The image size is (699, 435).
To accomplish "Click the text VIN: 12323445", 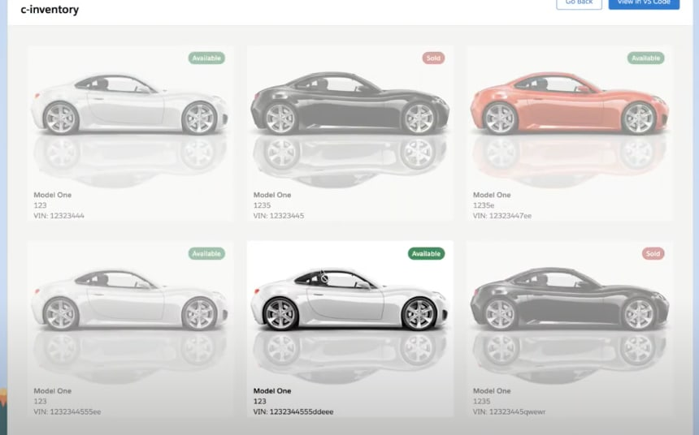I will coord(279,216).
